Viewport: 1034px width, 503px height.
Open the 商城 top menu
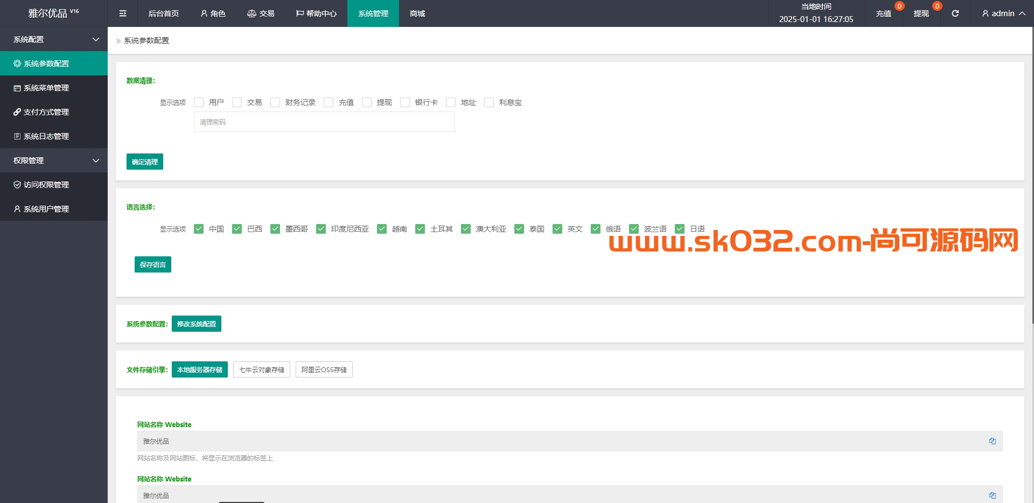417,13
